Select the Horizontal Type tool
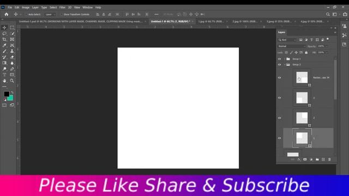Screen dimensions: 349x196 click(4, 75)
